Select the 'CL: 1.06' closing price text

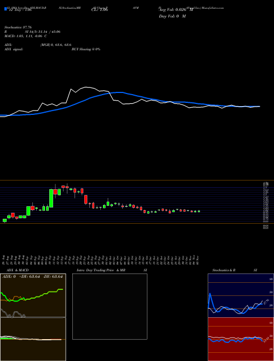pos(100,10)
